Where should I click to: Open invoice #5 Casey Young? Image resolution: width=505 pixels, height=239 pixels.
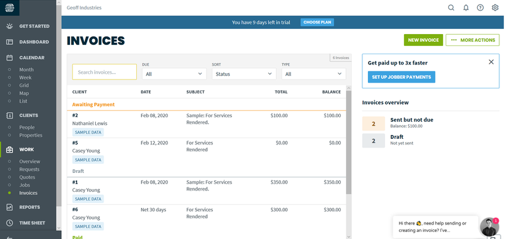click(x=206, y=152)
